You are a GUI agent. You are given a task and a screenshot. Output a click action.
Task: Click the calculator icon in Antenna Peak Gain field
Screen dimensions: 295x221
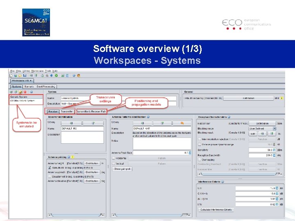point(190,153)
